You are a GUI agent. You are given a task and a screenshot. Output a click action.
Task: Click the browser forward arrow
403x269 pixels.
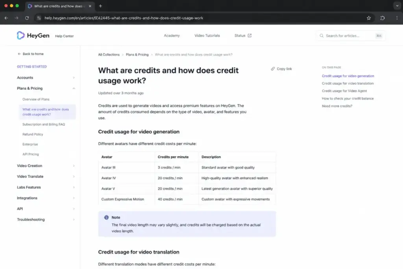pyautogui.click(x=17, y=18)
